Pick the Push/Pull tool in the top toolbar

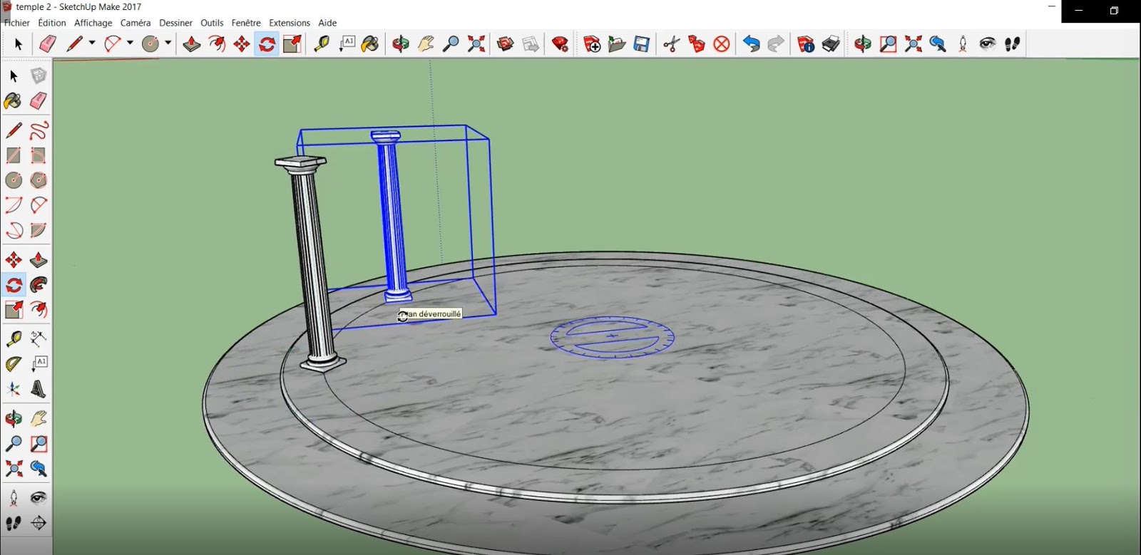191,44
